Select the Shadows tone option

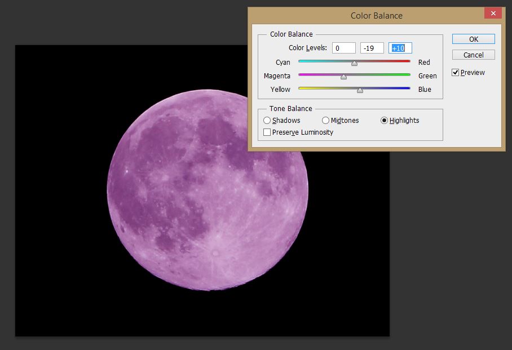point(267,121)
